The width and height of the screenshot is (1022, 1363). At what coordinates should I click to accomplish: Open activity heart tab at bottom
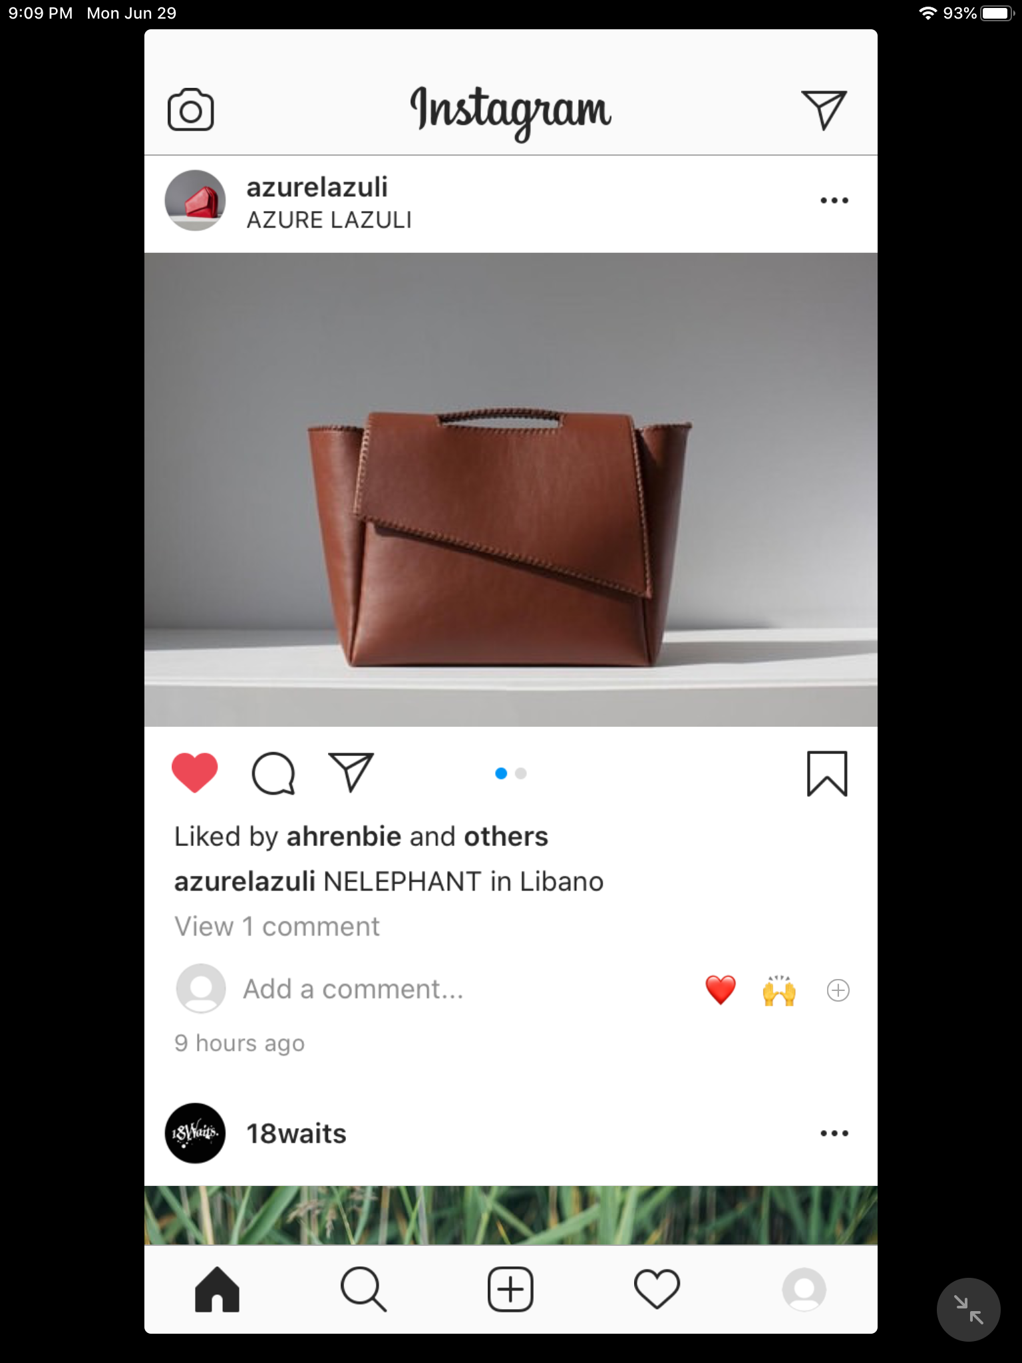pos(657,1289)
